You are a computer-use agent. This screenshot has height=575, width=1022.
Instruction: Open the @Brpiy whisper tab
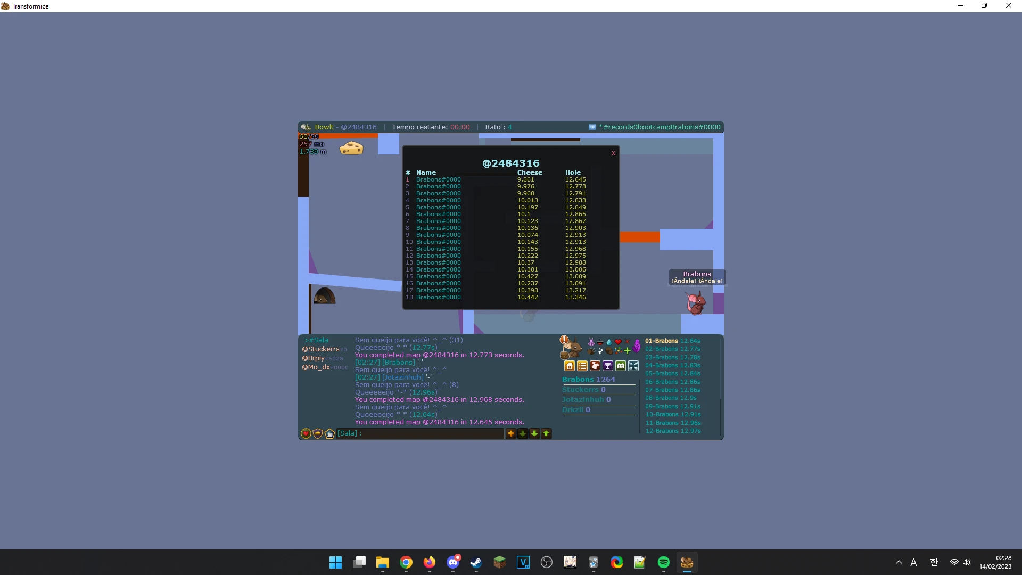[323, 358]
